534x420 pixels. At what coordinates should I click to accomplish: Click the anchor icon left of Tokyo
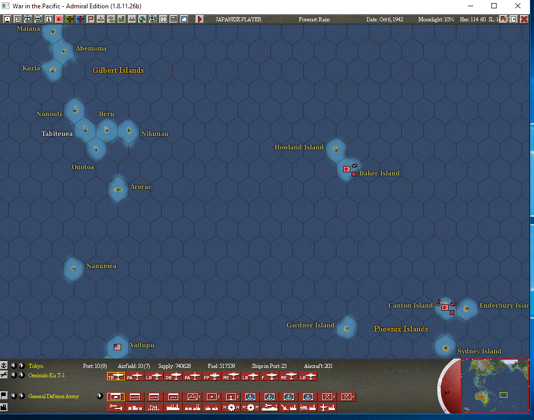click(4, 365)
